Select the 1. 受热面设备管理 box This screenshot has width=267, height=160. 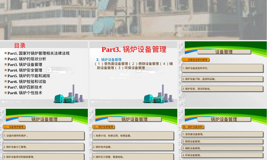coord(222,134)
